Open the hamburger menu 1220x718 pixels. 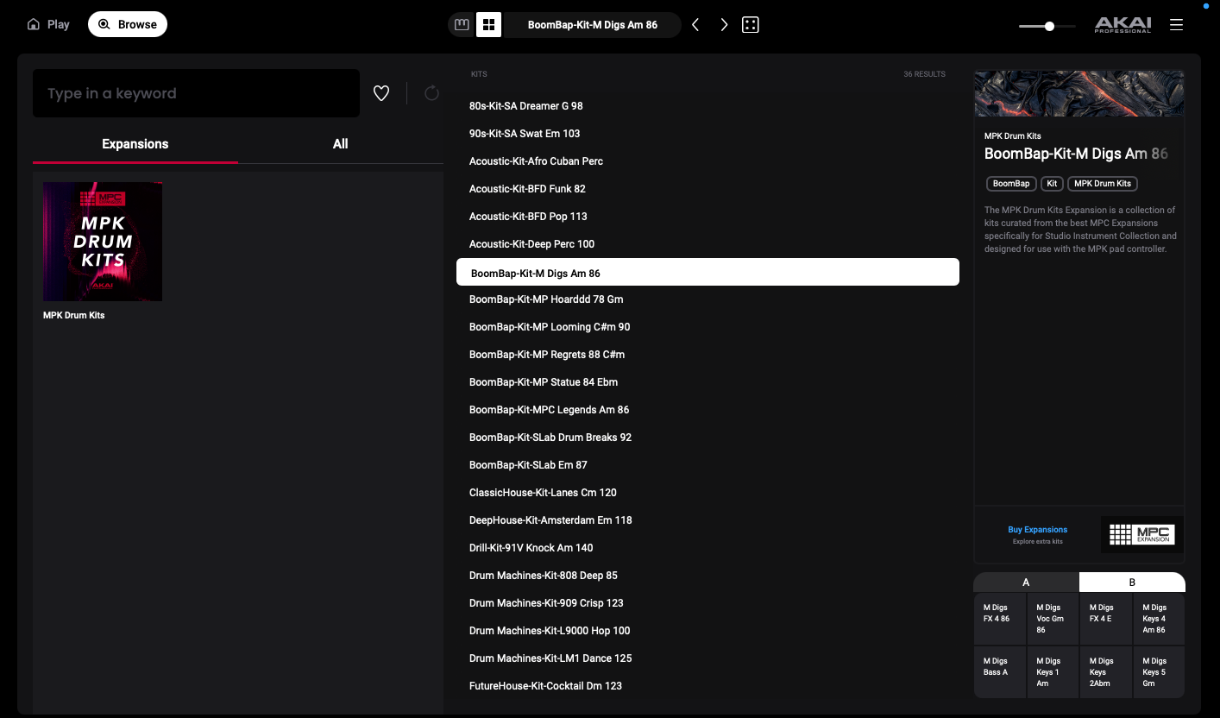point(1176,25)
